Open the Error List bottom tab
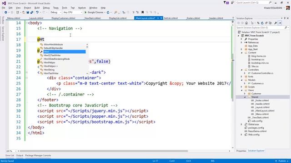 (10, 155)
